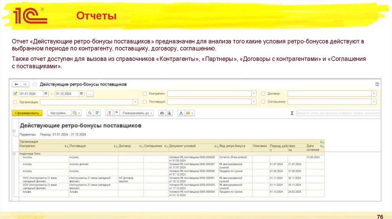Enable the Организация filter checkbox
Viewport: 392px width, 219px height.
15,102
